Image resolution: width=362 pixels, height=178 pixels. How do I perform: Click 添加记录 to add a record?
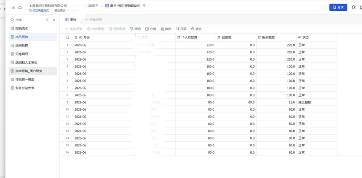74,29
